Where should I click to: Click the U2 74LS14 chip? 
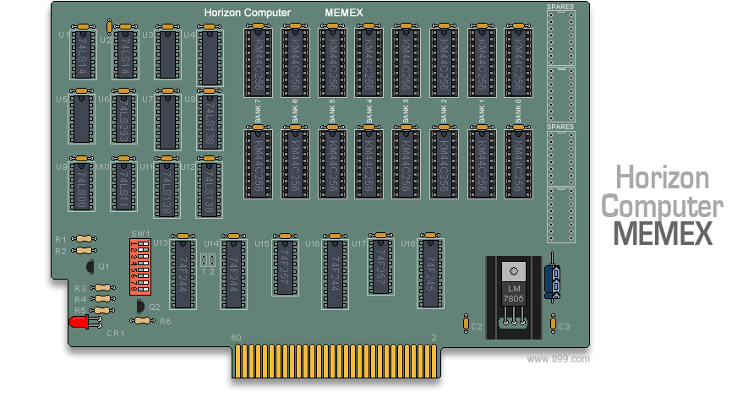[125, 54]
